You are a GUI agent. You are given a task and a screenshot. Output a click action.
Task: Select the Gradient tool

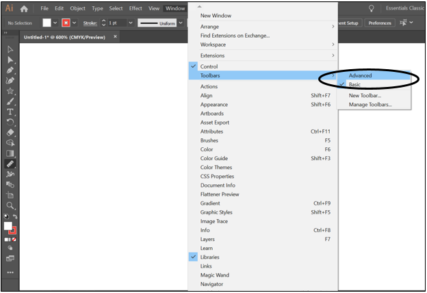10,153
